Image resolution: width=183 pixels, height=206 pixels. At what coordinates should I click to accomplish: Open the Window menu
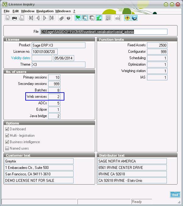click(x=28, y=11)
